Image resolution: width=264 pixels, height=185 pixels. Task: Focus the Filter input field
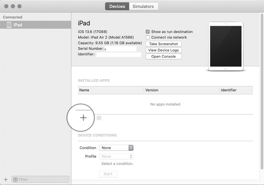pyautogui.click(x=40, y=179)
